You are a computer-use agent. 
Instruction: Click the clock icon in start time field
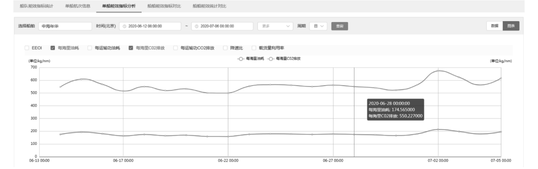click(x=124, y=26)
